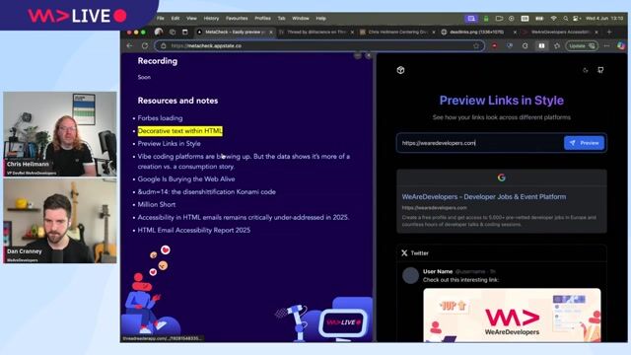Open the Forbes loading link

tap(160, 118)
